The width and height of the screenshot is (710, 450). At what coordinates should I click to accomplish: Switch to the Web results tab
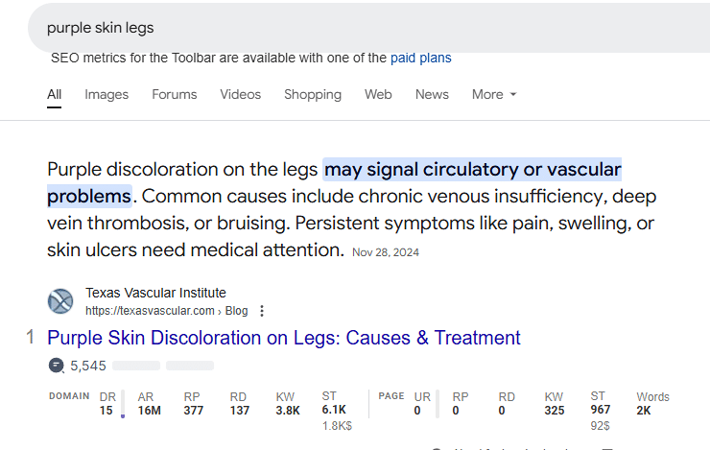378,94
